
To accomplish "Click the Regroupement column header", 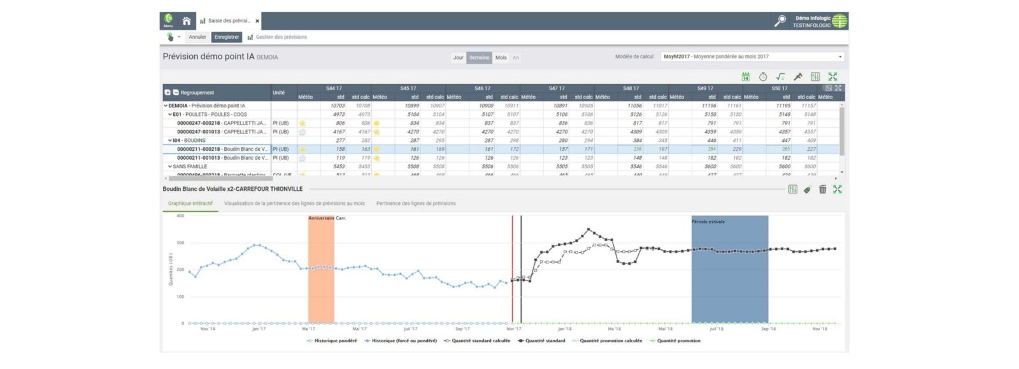I will 197,93.
